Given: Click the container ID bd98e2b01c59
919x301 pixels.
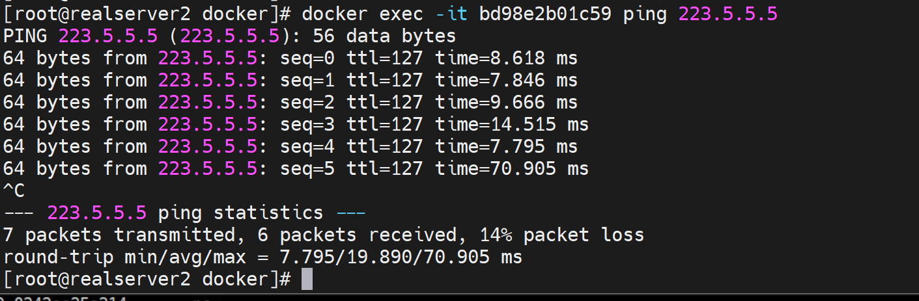Looking at the screenshot, I should tap(545, 14).
